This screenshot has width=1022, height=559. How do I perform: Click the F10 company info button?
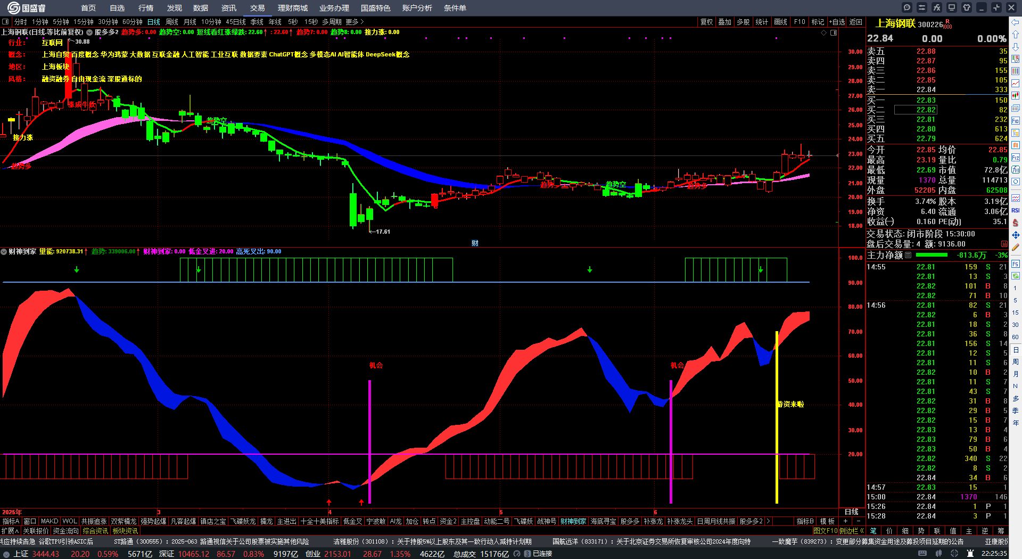pyautogui.click(x=800, y=22)
